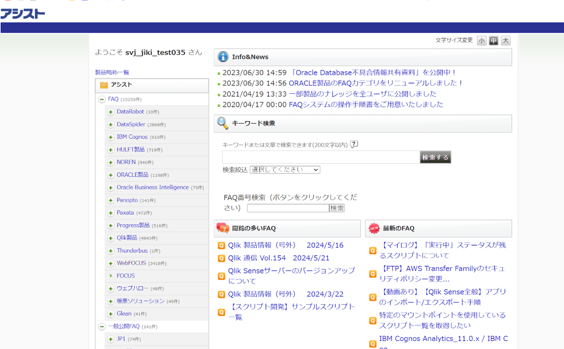Click the magnifying glass icon beside キーワード検索
Viewport: 564px width, 349px height.
222,123
